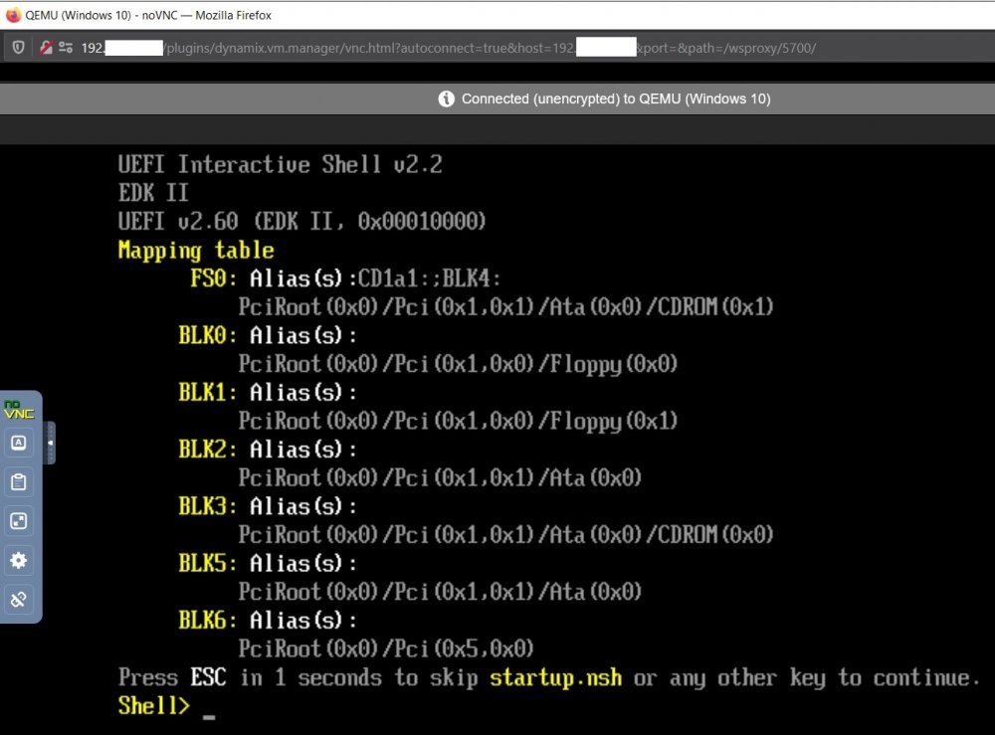Toggle noVNC fullscreen mode

(19, 521)
